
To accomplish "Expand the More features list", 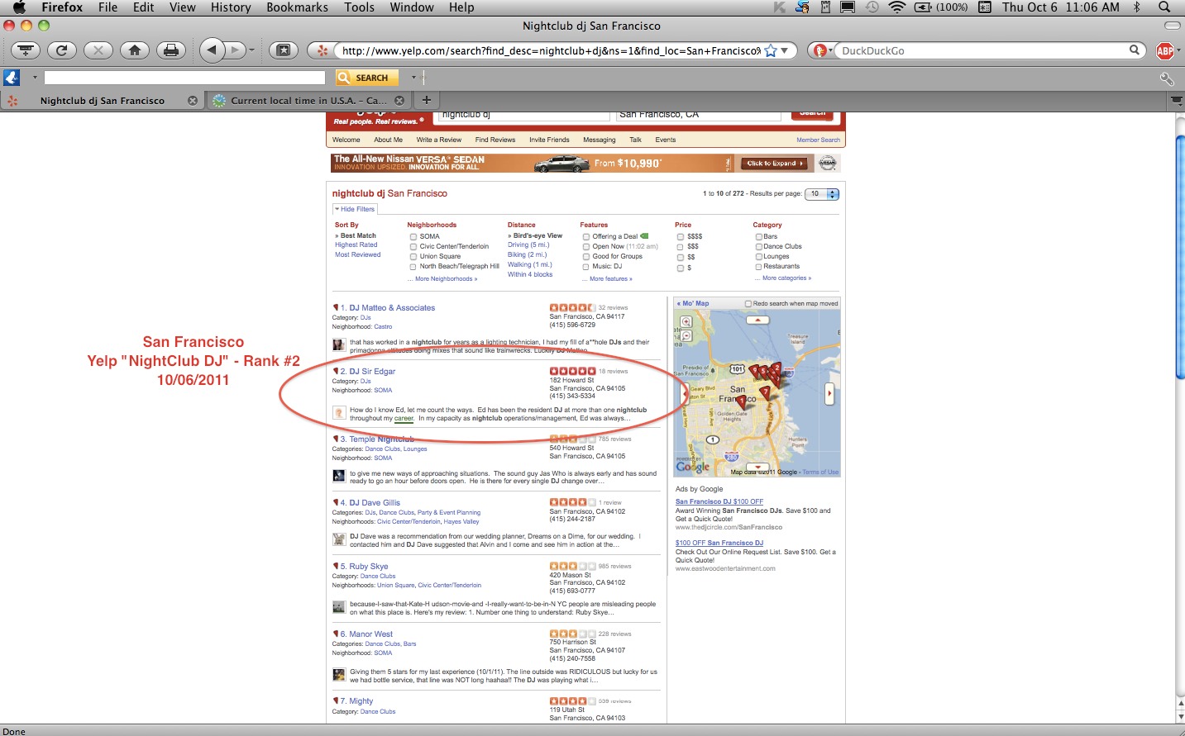I will pos(611,279).
